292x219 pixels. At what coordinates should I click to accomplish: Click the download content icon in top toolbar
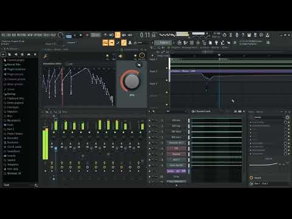[x=268, y=35]
